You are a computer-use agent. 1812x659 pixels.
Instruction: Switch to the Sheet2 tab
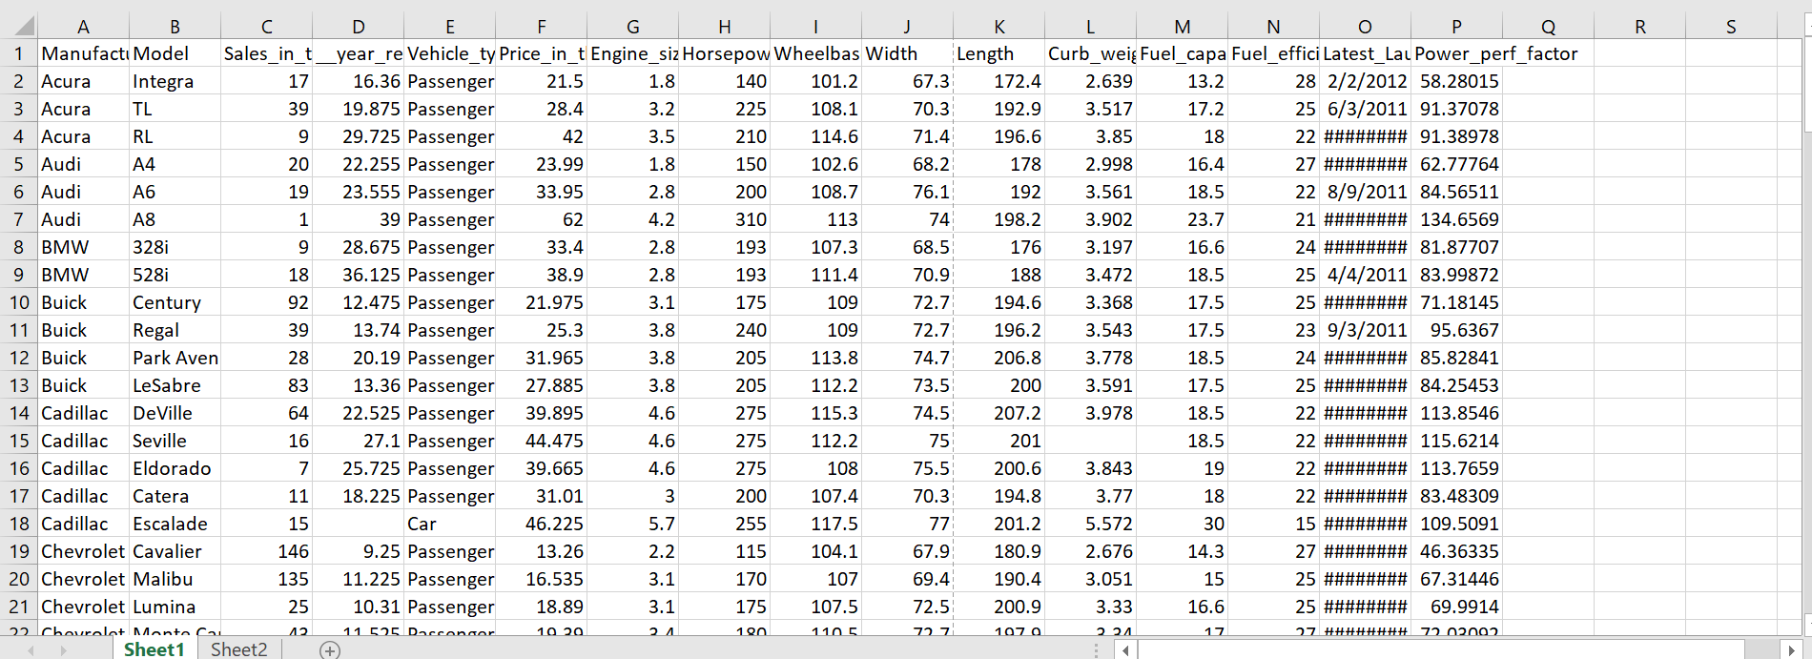click(x=238, y=649)
